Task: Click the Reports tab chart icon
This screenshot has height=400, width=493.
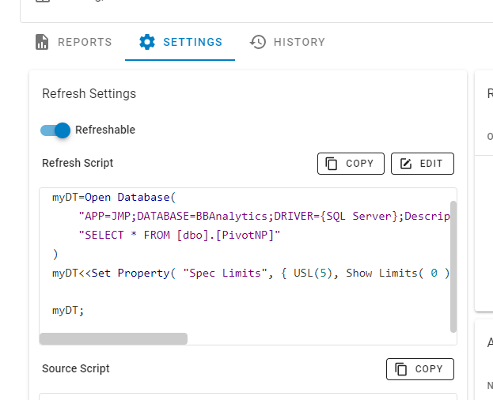Action: [x=43, y=42]
